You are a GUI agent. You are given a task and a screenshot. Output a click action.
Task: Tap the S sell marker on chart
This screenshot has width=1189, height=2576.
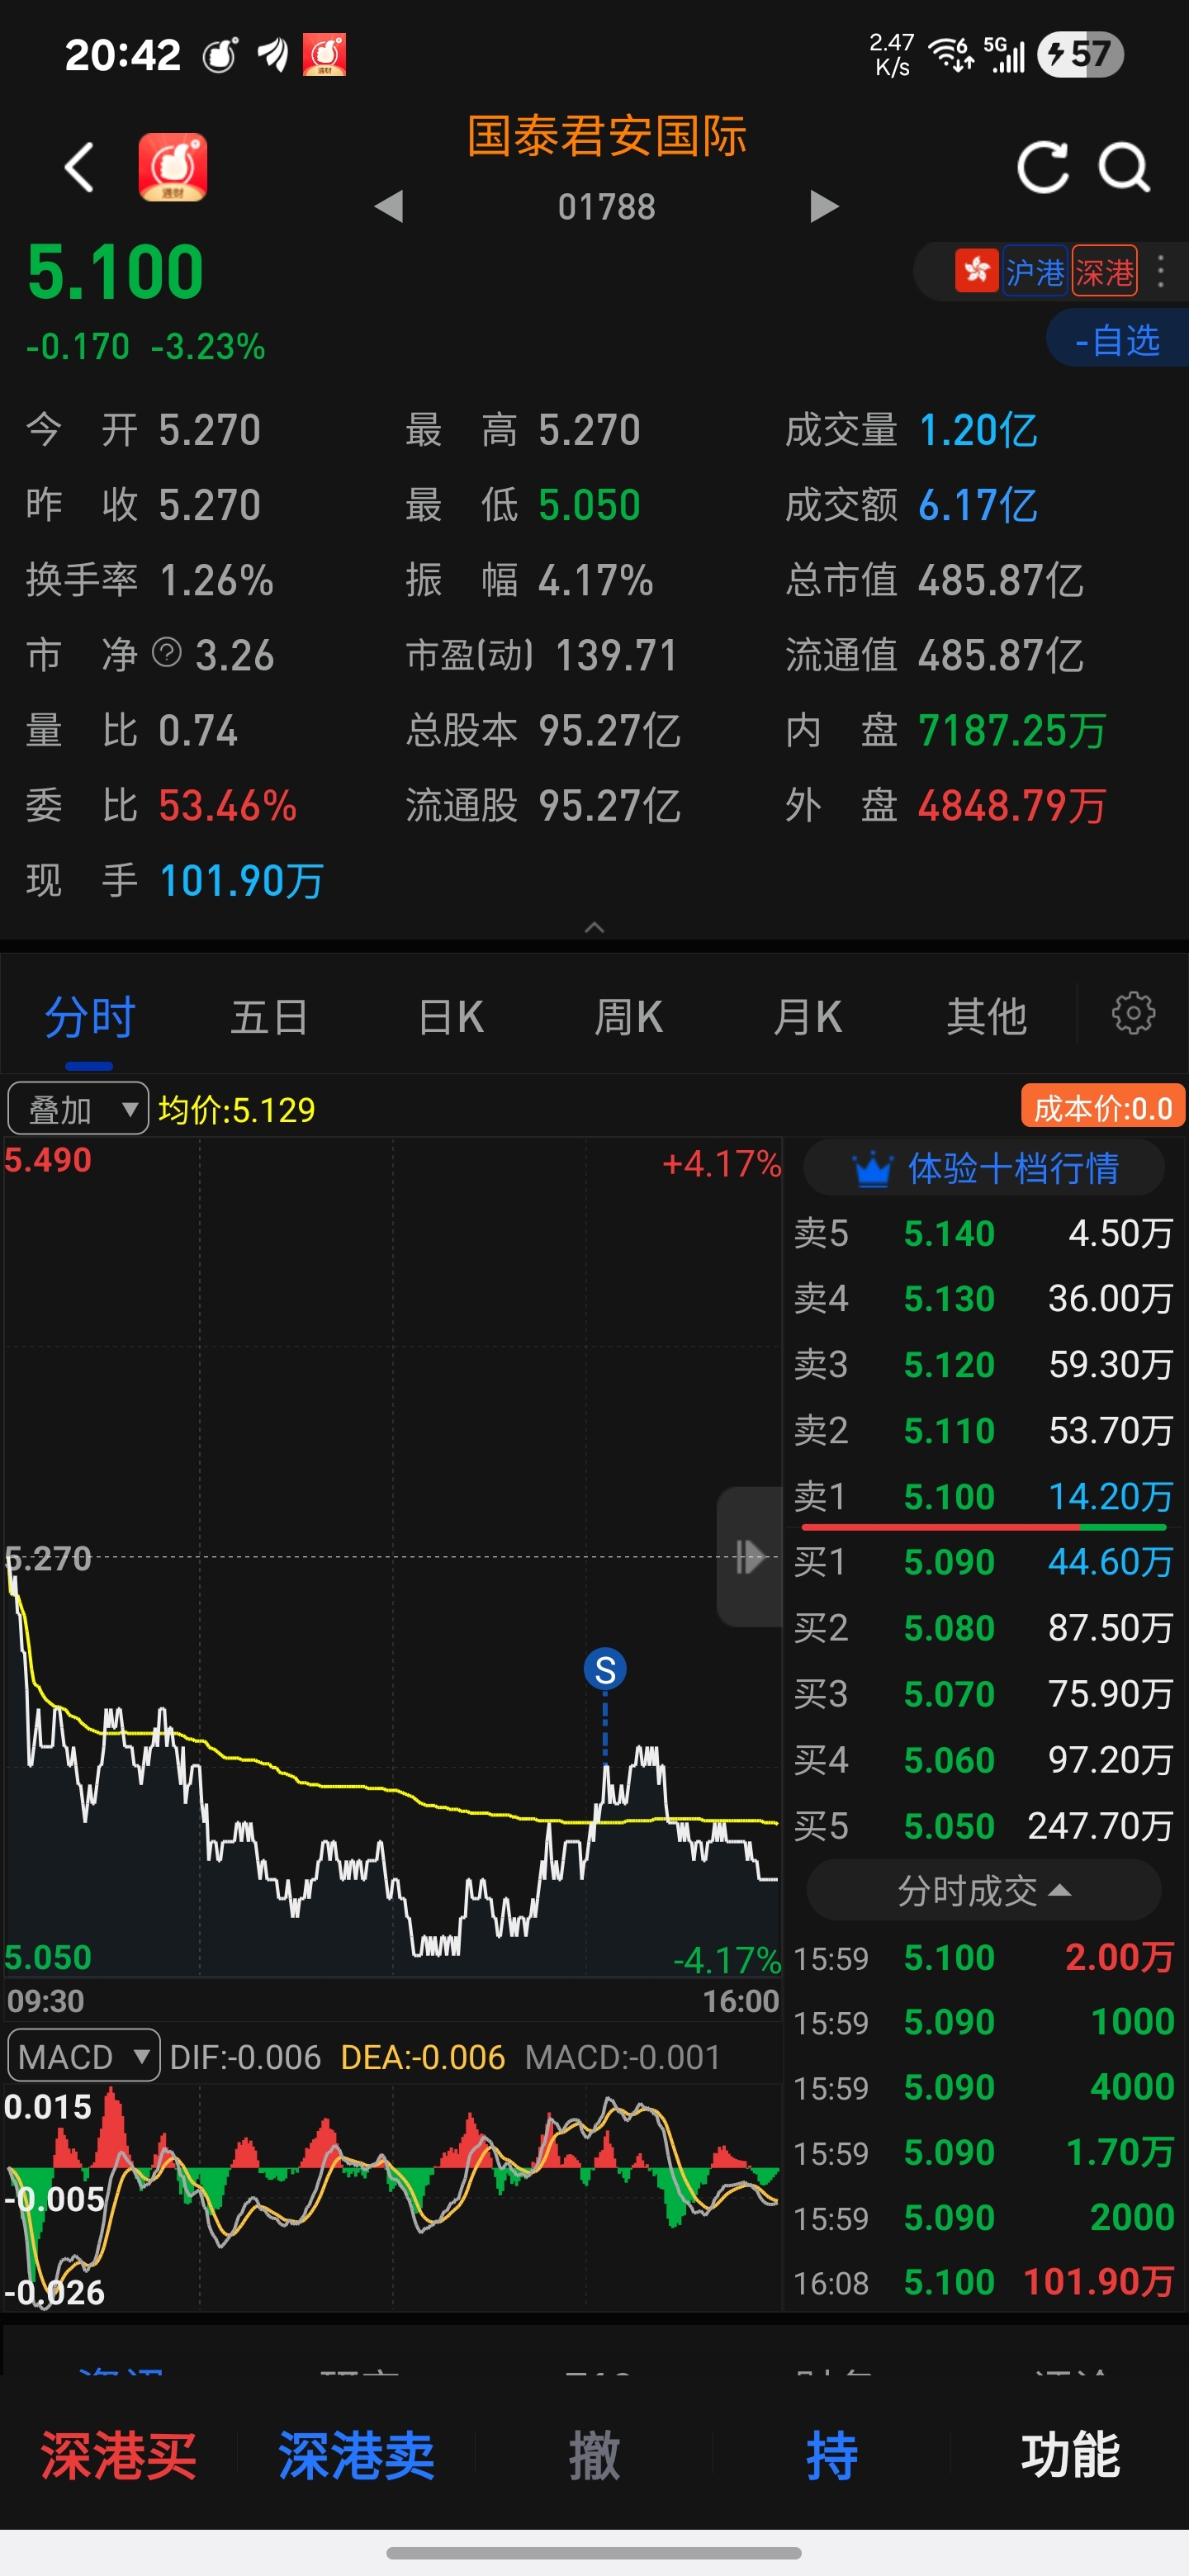click(x=605, y=1669)
